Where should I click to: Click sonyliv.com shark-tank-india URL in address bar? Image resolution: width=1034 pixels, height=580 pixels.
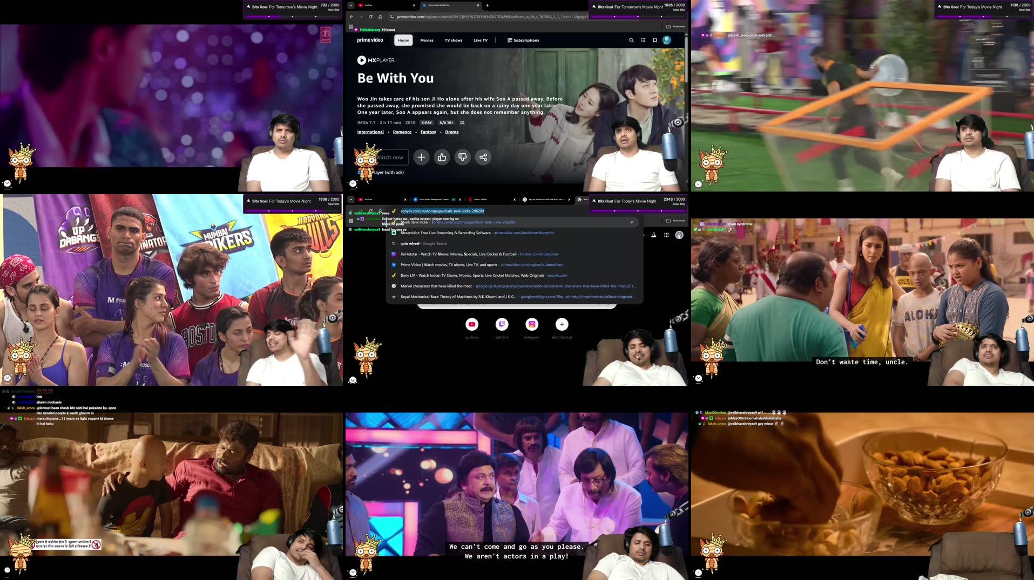442,211
